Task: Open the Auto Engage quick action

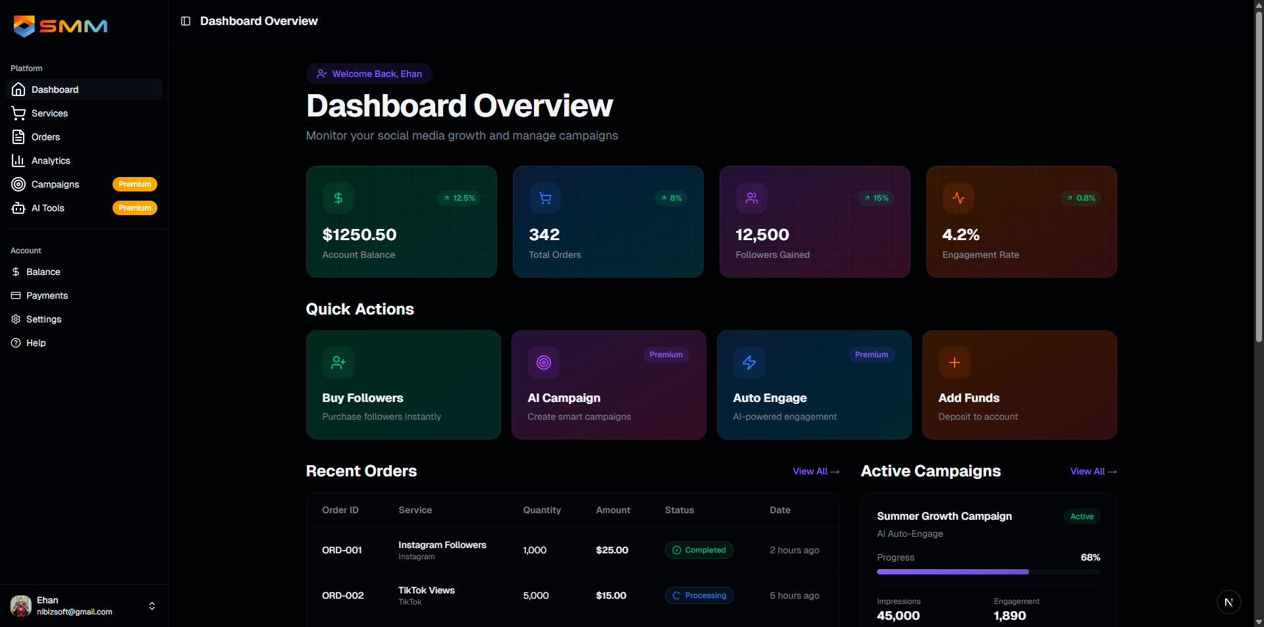Action: point(814,385)
